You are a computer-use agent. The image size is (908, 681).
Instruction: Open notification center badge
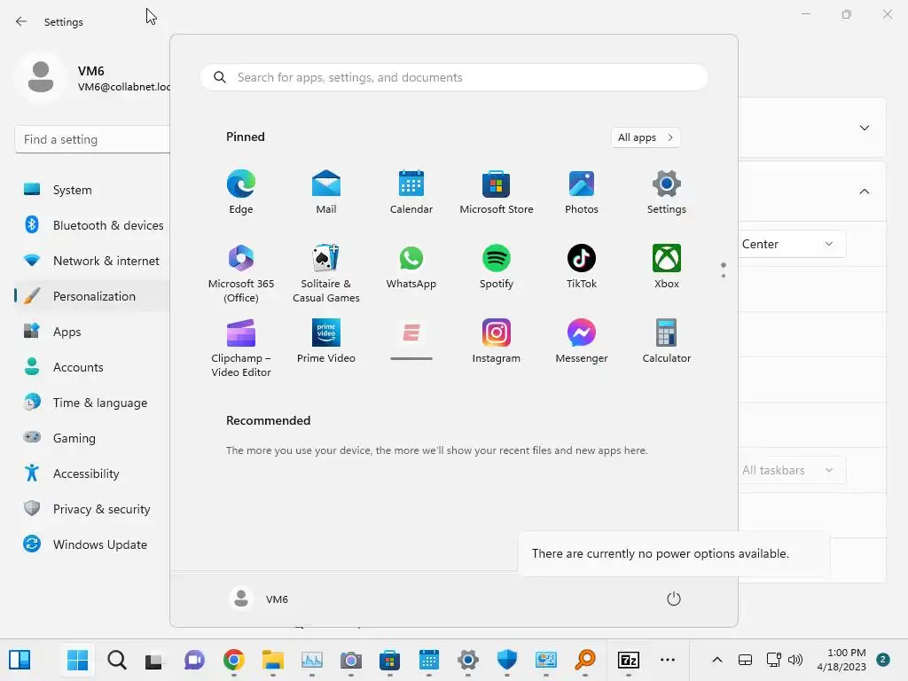pyautogui.click(x=883, y=660)
